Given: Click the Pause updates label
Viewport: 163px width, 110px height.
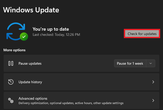Looking at the screenshot, I should 30,63.
